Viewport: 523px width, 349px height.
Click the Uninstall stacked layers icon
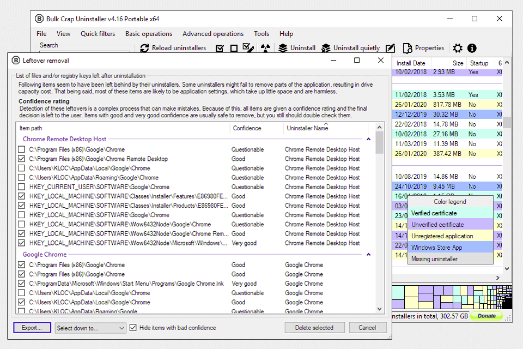[283, 48]
